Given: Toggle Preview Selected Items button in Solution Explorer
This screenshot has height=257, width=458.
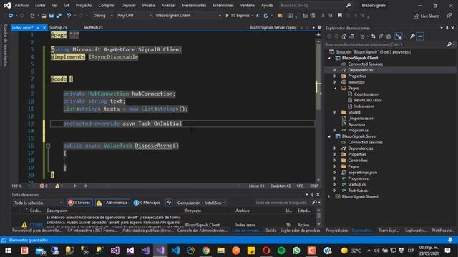Looking at the screenshot, I should tap(420, 36).
